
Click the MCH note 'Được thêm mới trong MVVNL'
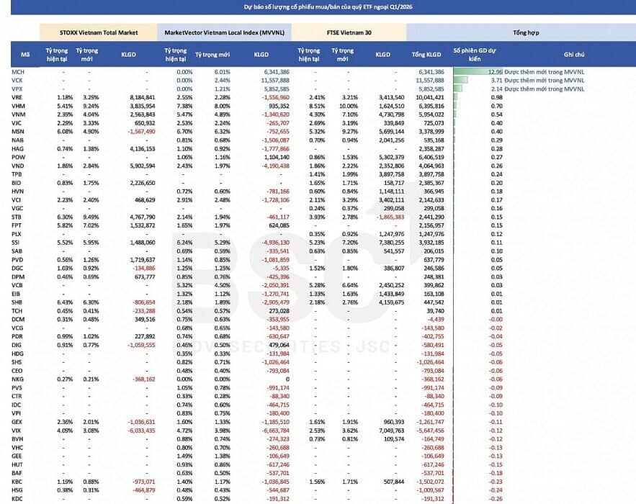click(545, 72)
